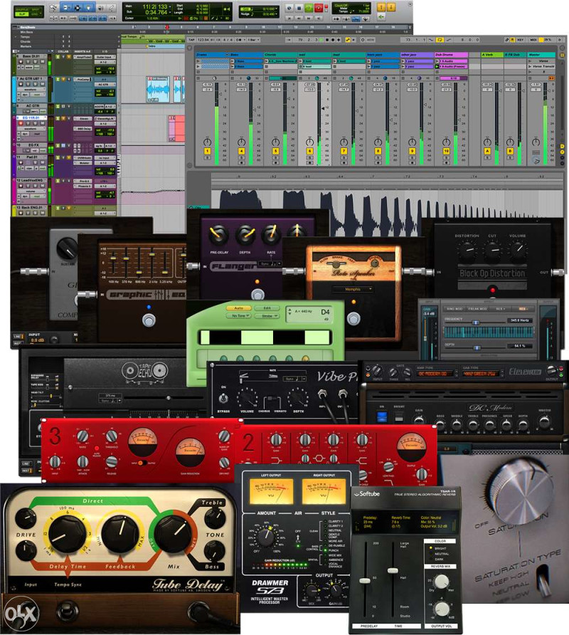The image size is (569, 635).
Task: Toggle track activator button 6 in the mixer
Action: (309, 151)
